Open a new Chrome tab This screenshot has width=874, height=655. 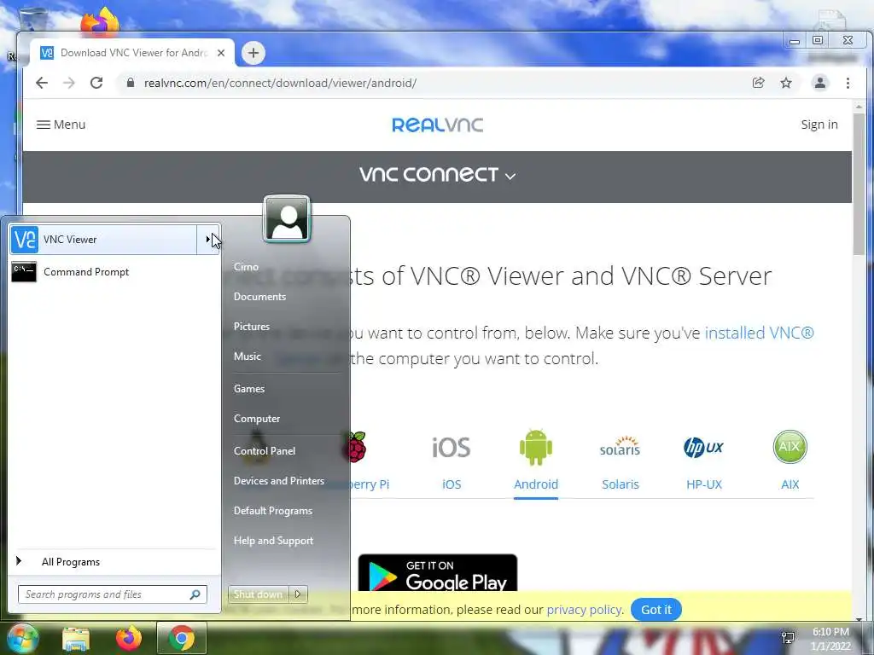253,53
